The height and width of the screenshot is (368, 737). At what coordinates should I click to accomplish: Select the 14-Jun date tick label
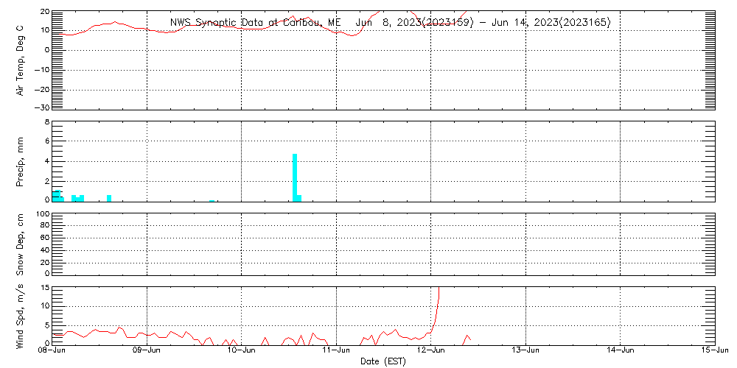tap(621, 352)
